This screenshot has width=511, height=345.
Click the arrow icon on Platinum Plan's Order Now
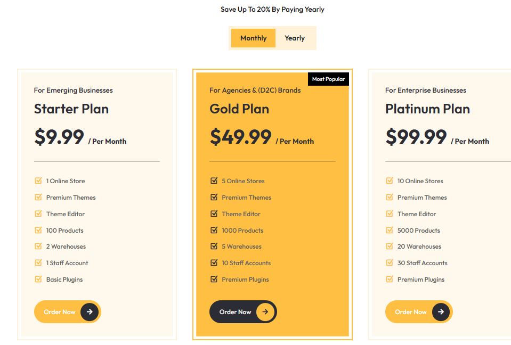click(x=441, y=312)
